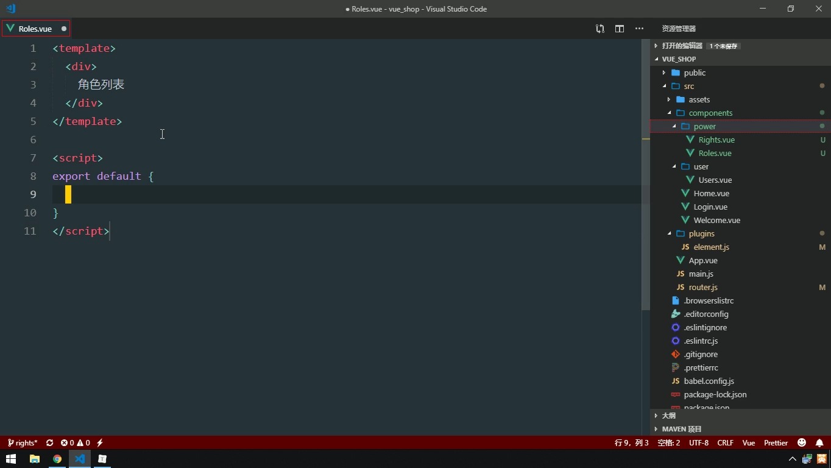831x468 pixels.
Task: Click the 资源管理器 panel title
Action: (679, 29)
